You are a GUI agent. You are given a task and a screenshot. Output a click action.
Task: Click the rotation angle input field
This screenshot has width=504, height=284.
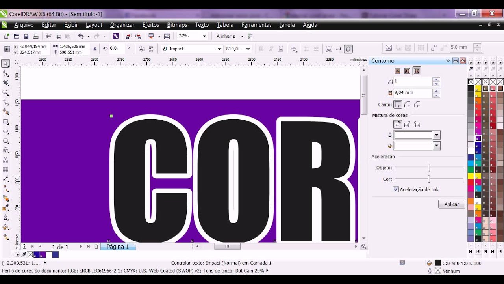[117, 49]
